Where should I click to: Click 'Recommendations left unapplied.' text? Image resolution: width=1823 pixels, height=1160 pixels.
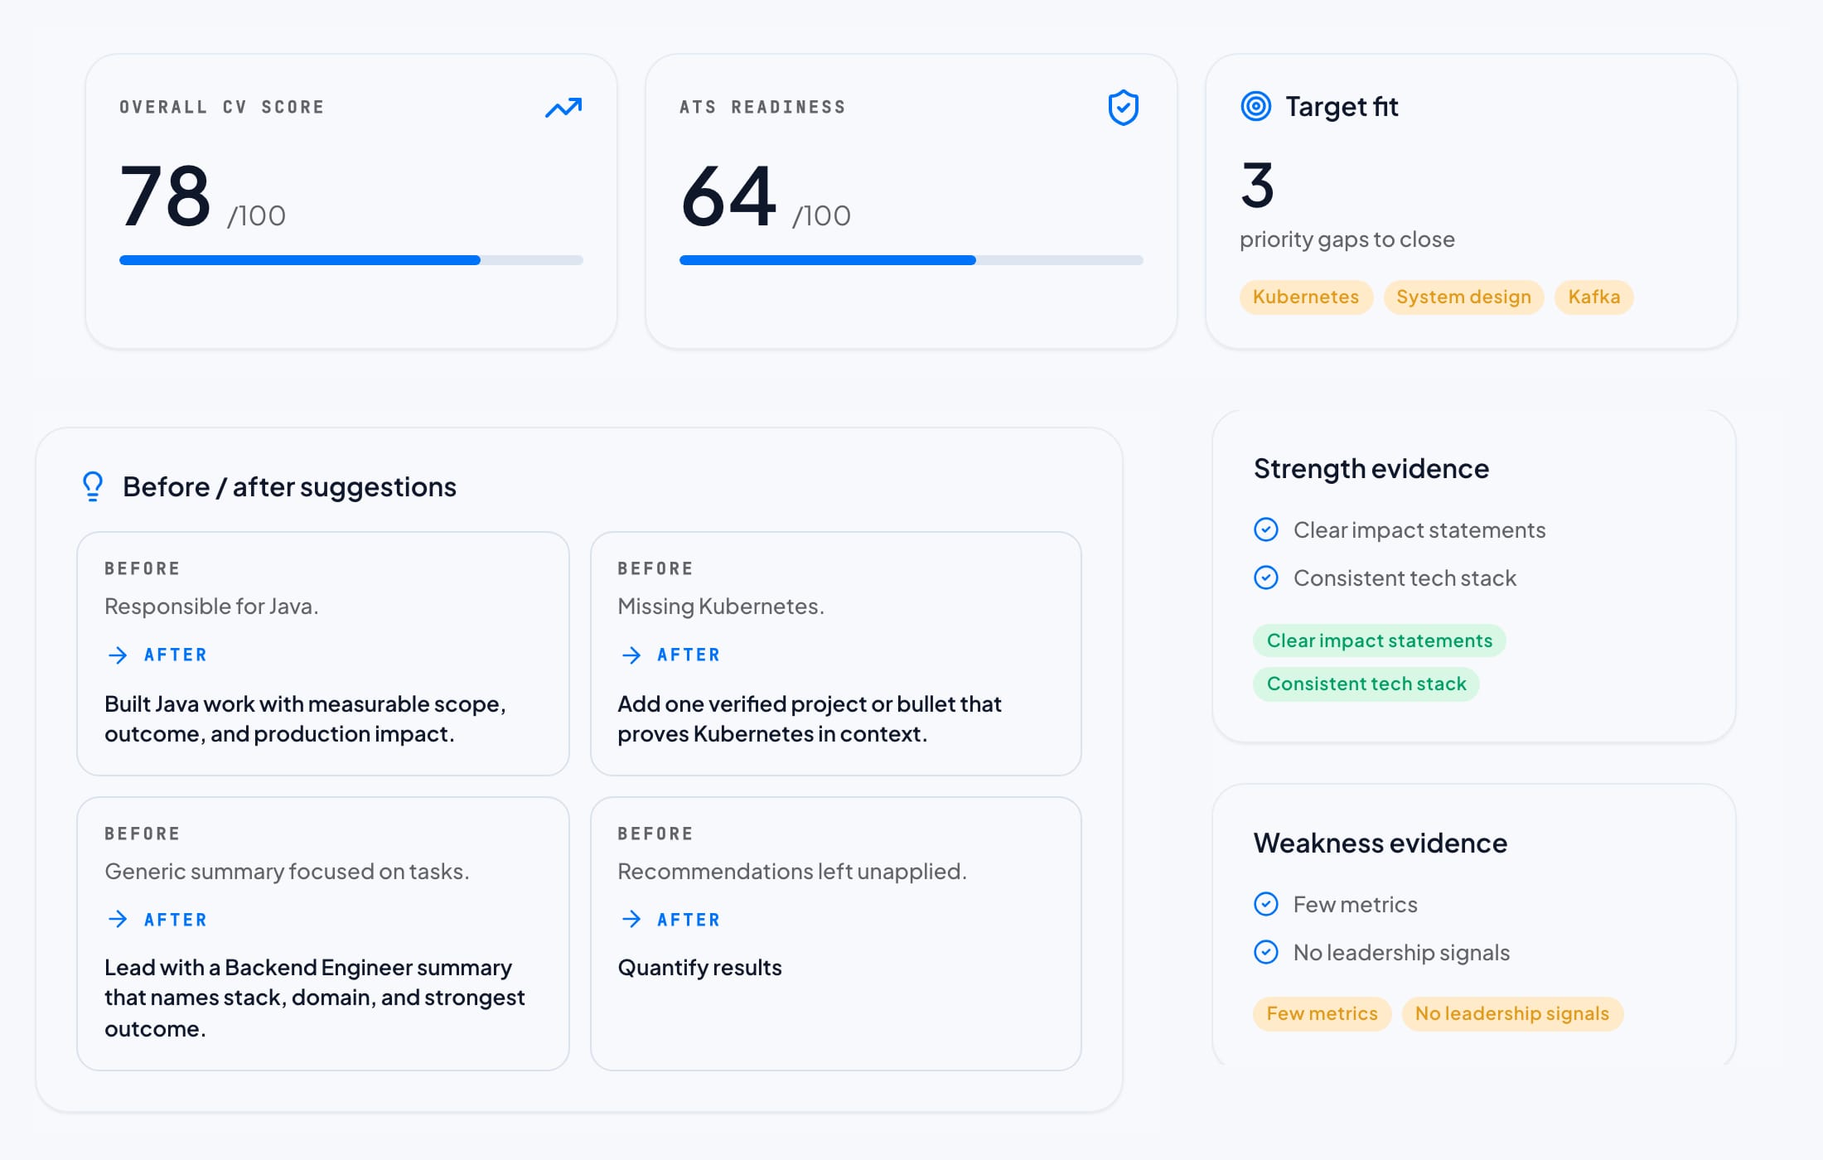(x=792, y=871)
